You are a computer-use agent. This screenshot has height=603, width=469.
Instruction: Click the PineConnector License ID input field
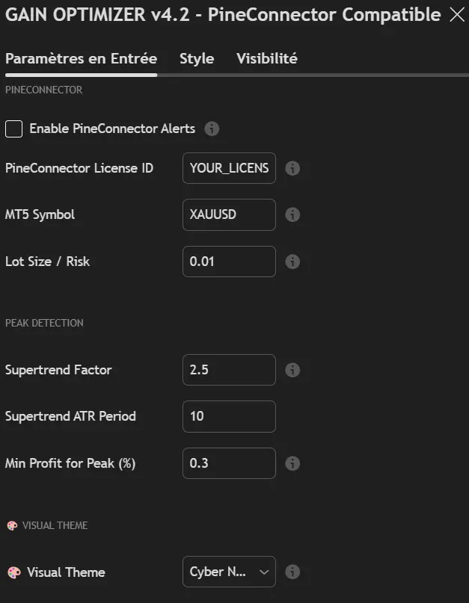(229, 168)
